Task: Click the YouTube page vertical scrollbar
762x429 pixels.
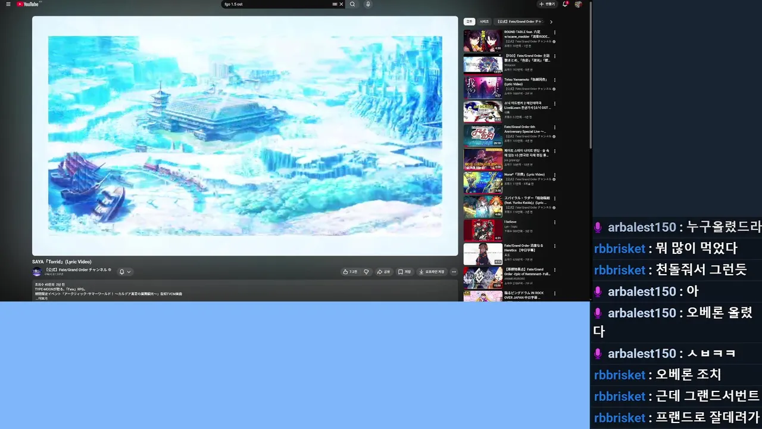Action: click(591, 74)
